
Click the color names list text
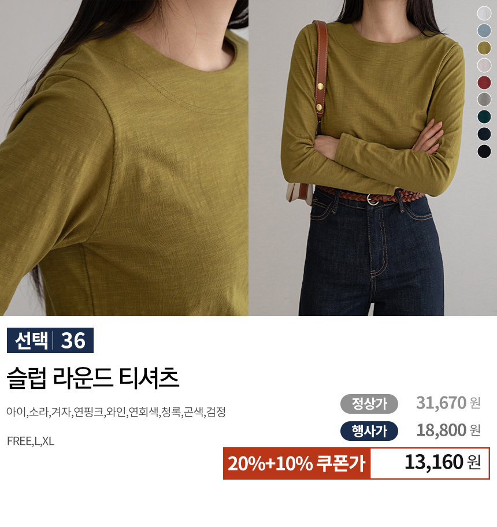116,411
